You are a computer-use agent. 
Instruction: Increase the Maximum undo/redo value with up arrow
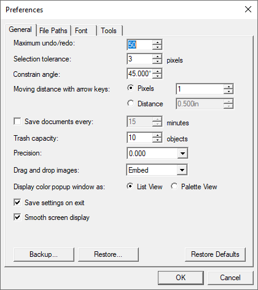pos(157,42)
